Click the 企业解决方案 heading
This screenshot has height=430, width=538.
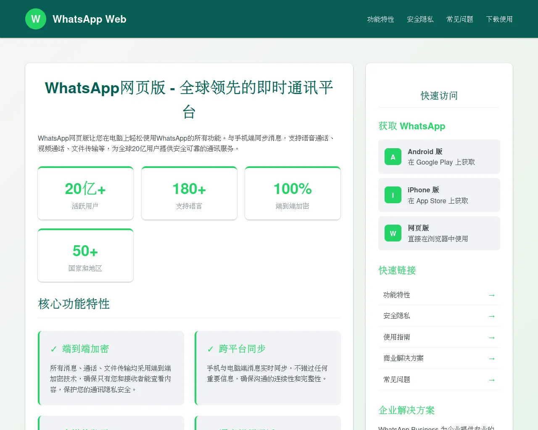click(x=406, y=410)
